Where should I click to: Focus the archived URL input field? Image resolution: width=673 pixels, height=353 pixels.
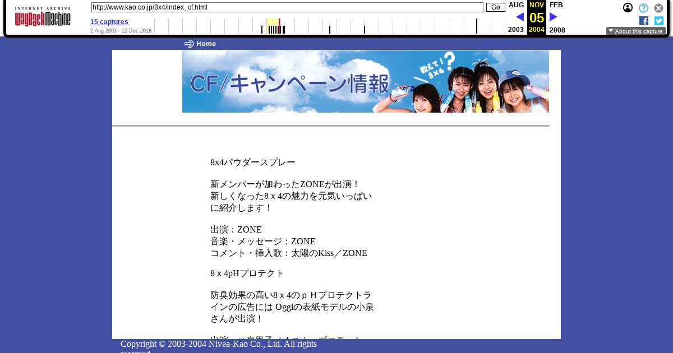[287, 7]
